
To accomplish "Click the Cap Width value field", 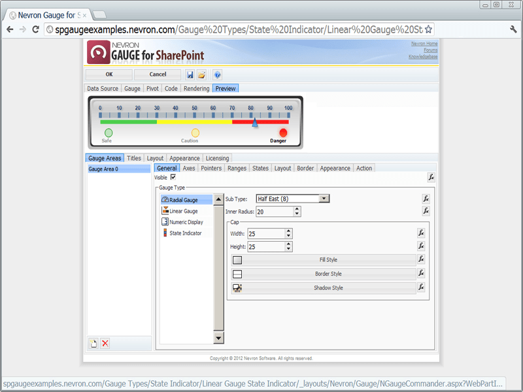I will (x=266, y=234).
